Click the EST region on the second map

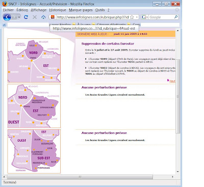36,111
